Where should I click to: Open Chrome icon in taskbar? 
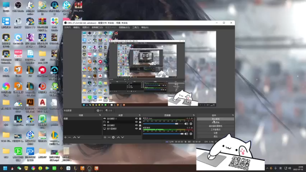[33, 168]
